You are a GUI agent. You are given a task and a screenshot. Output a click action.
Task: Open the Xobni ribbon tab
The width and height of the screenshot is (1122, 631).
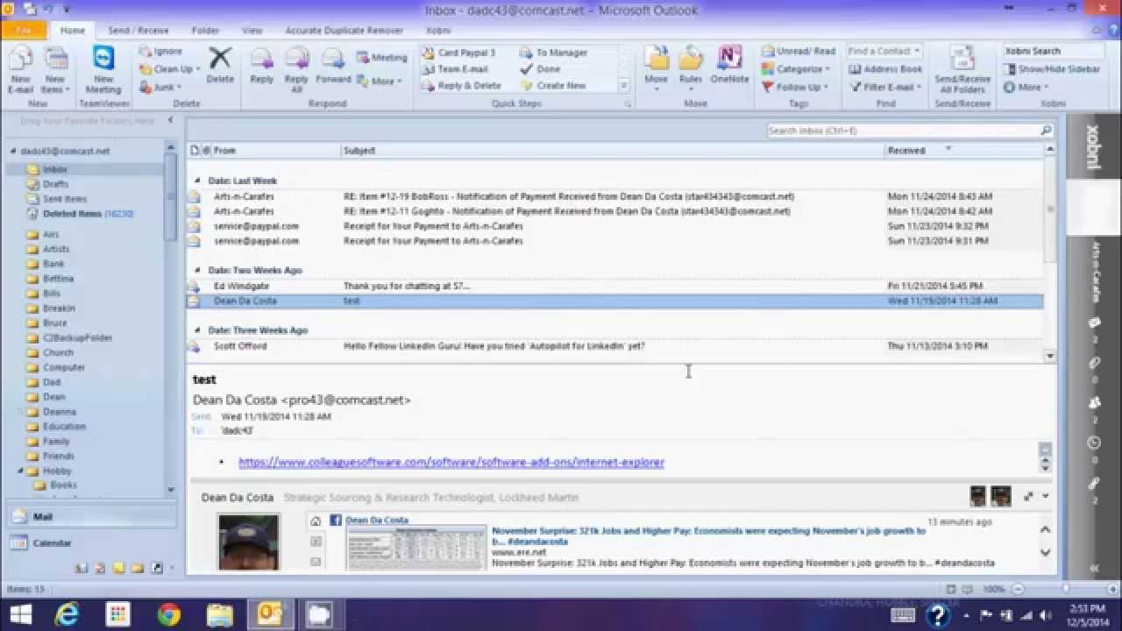pos(438,30)
